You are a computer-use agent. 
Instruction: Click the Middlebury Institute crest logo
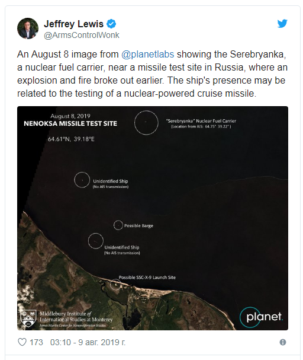pyautogui.click(x=28, y=318)
